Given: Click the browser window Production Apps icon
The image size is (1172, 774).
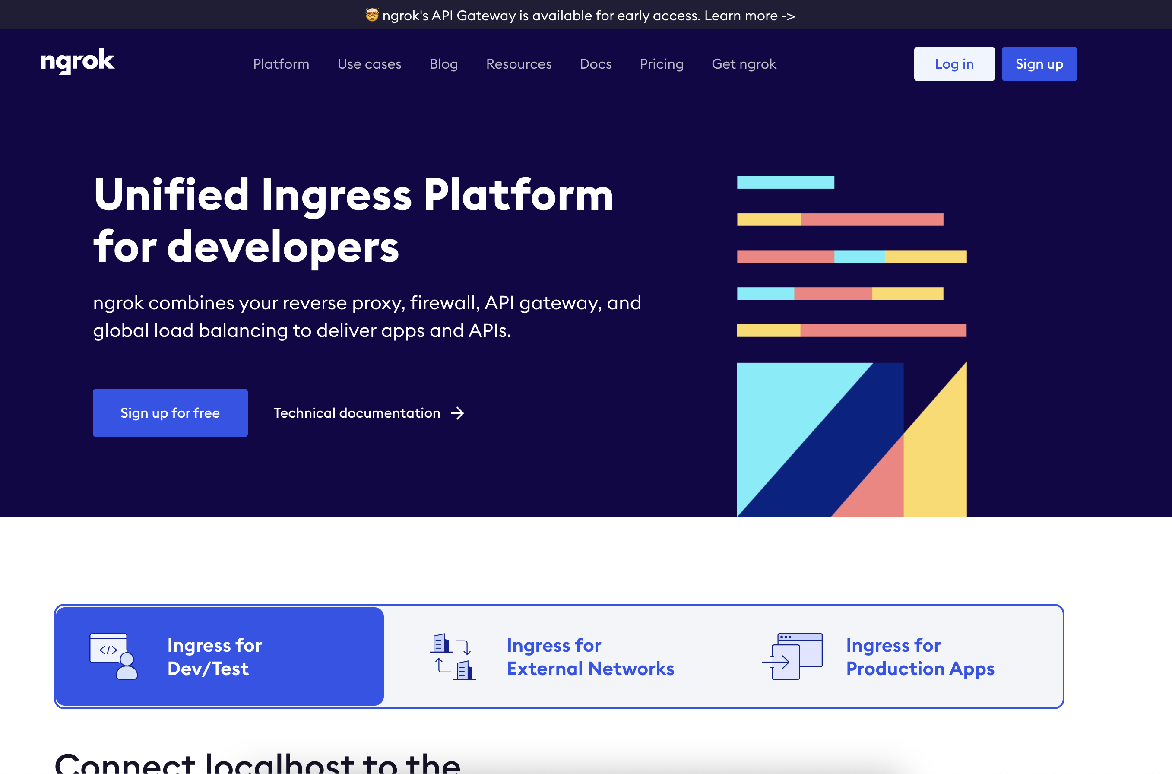Looking at the screenshot, I should coord(792,657).
